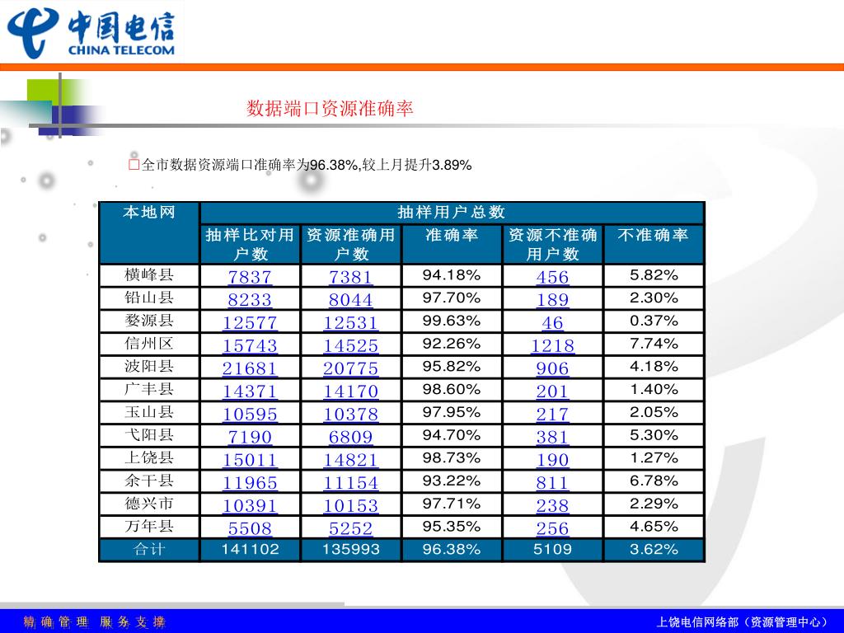Viewport: 844px width, 633px height.
Task: Open link 8044 in 铅山县 row
Action: pos(350,300)
